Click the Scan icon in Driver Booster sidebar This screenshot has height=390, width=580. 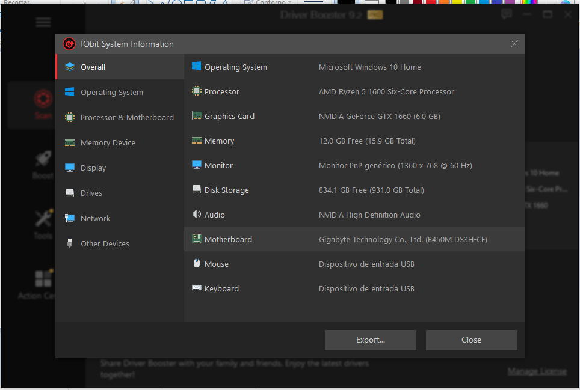[x=43, y=99]
